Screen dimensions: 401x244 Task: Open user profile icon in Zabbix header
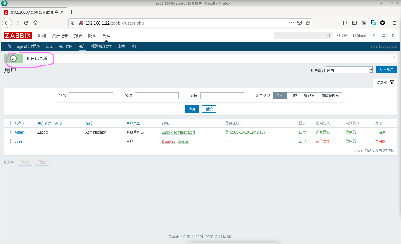(383, 35)
